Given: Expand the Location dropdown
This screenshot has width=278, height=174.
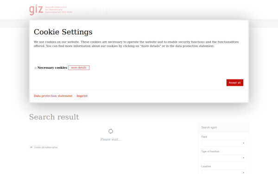Looking at the screenshot, I should (224, 172).
